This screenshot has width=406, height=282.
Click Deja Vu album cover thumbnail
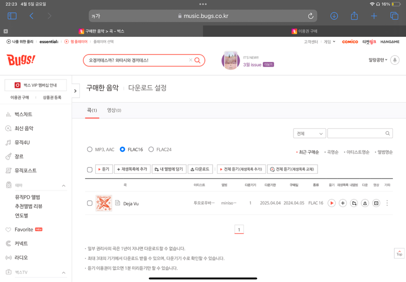103,203
